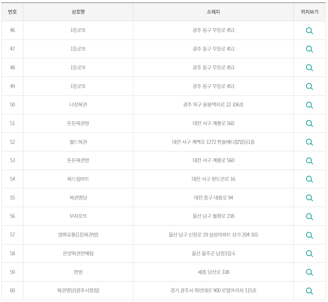Select store name 온양복권판매점
Screen dimensions: 328x302
(x=78, y=253)
